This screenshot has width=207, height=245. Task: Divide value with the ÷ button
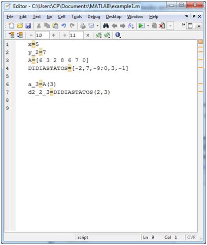[64, 35]
